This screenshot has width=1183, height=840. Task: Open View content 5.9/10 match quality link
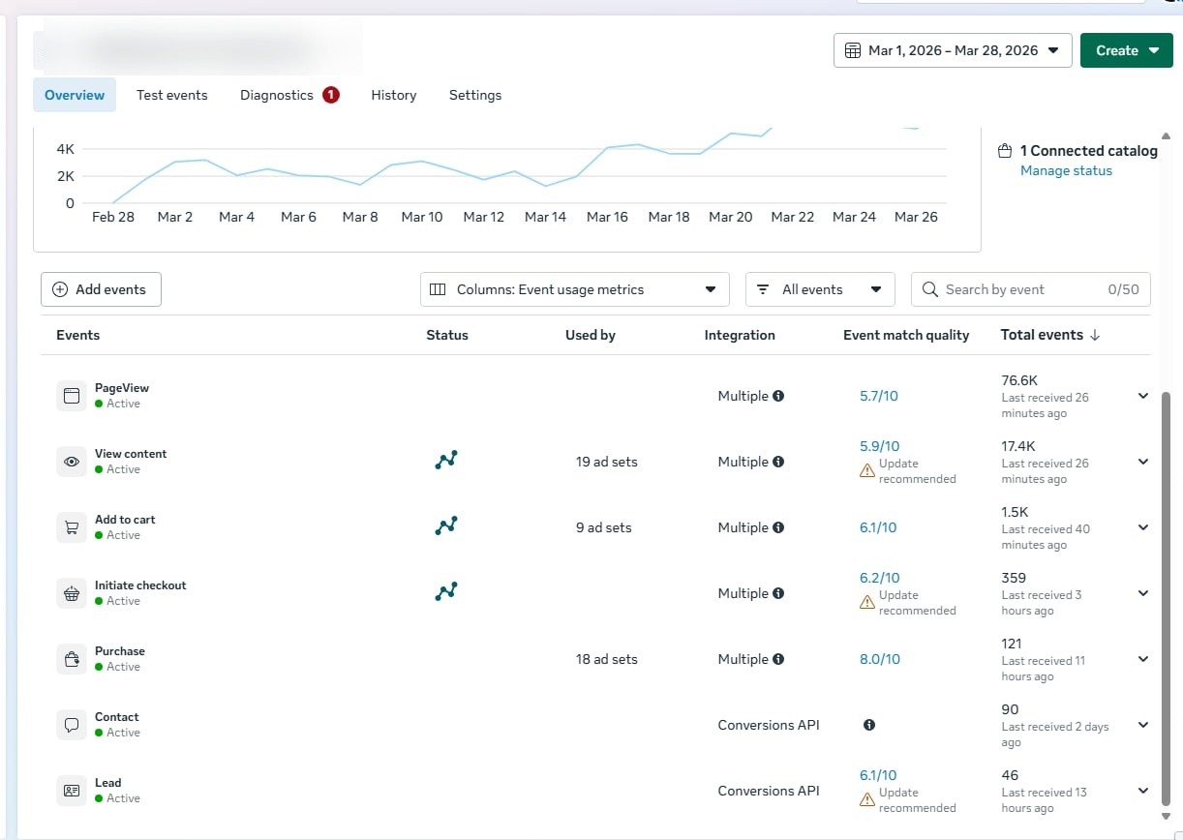[879, 446]
